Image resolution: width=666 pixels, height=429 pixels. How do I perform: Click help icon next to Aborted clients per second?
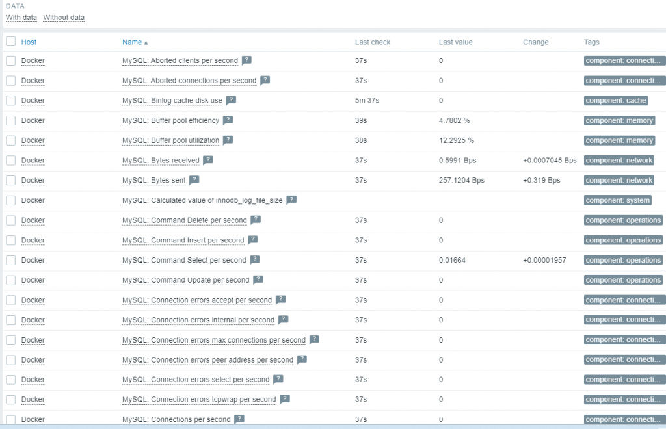click(246, 60)
